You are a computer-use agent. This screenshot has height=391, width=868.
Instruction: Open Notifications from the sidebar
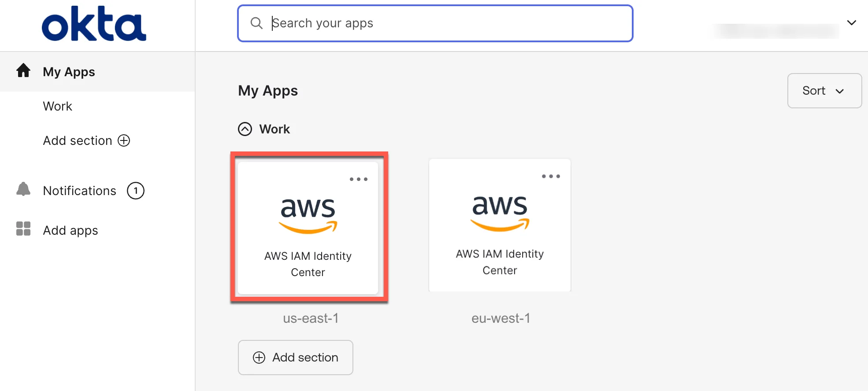coord(80,191)
